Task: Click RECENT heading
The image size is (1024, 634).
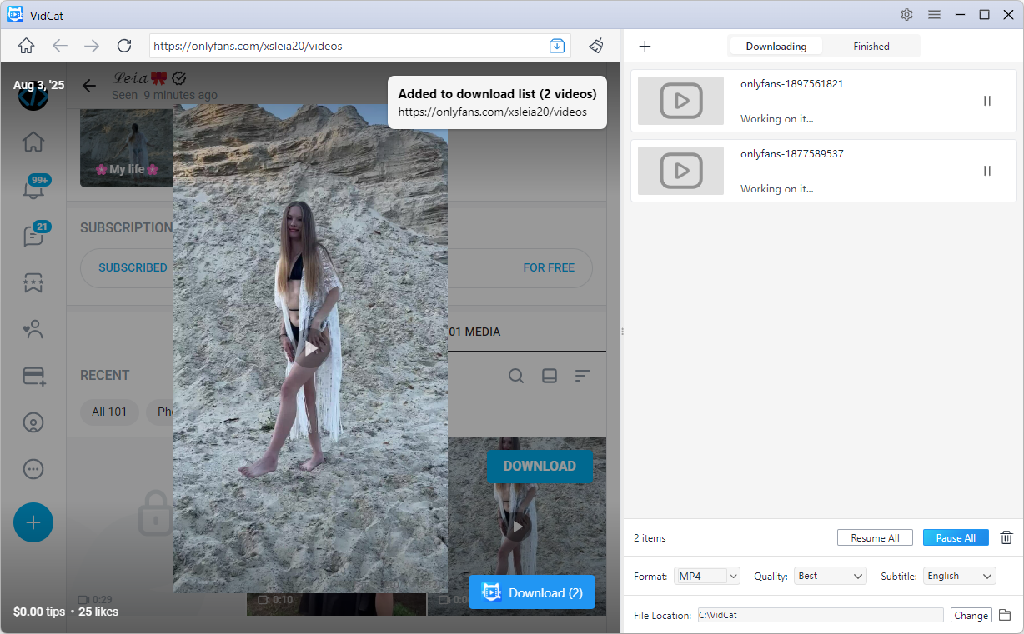Action: [x=105, y=375]
